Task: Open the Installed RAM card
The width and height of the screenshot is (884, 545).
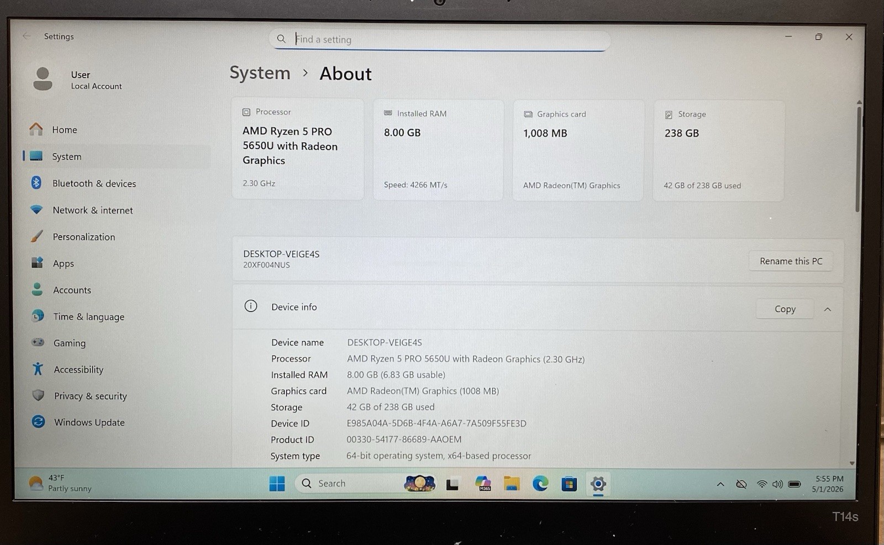Action: pos(438,150)
